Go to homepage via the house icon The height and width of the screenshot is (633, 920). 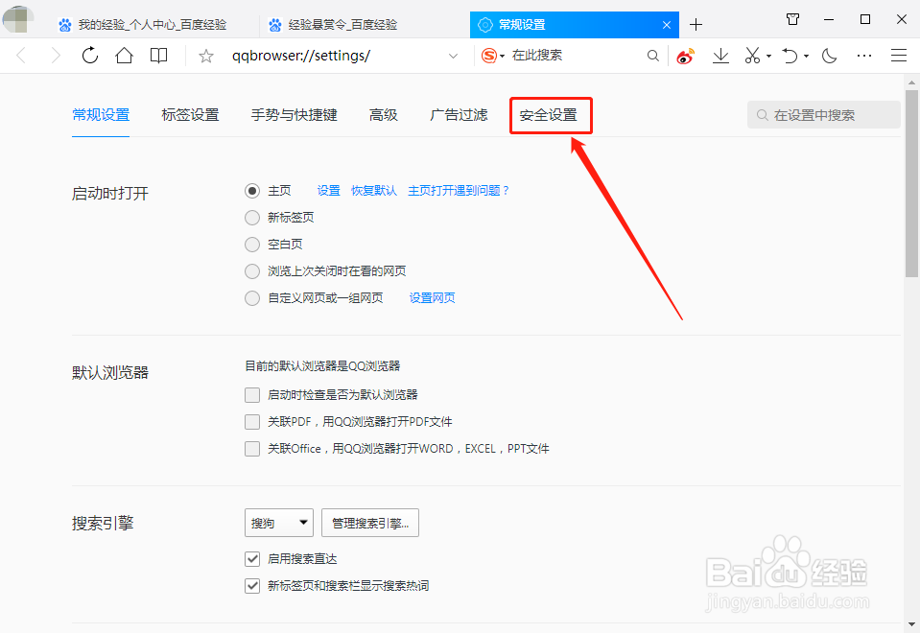(x=125, y=56)
